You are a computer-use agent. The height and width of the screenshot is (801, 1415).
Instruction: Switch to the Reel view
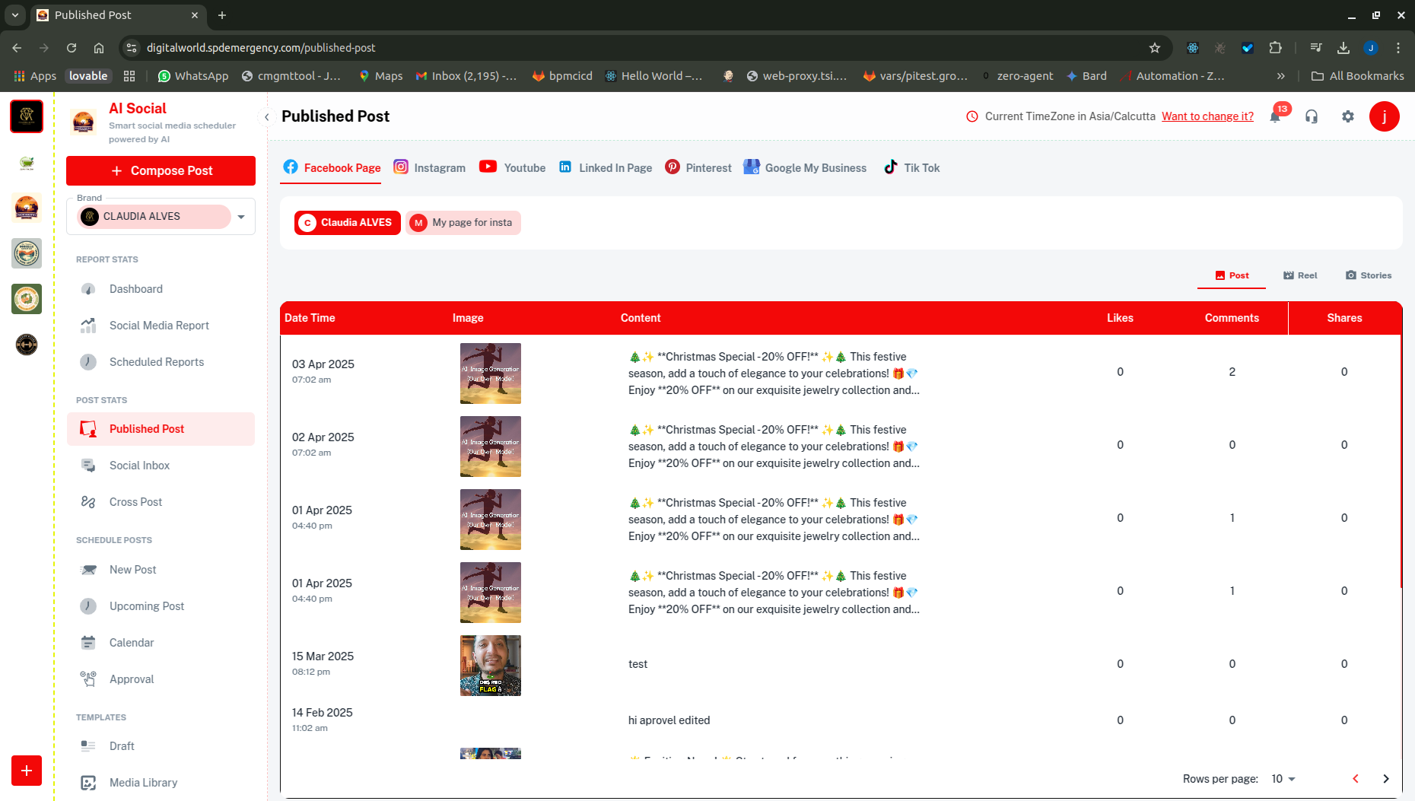1300,275
